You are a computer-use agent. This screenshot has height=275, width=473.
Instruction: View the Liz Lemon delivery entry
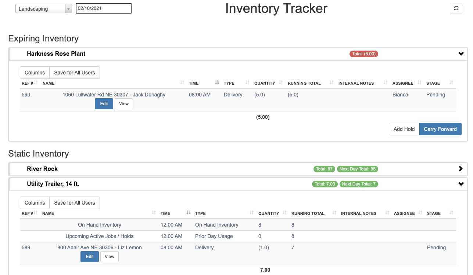[x=110, y=257]
